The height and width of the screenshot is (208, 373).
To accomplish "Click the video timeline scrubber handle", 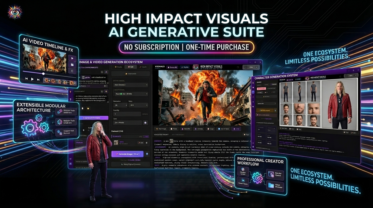I will coord(43,73).
